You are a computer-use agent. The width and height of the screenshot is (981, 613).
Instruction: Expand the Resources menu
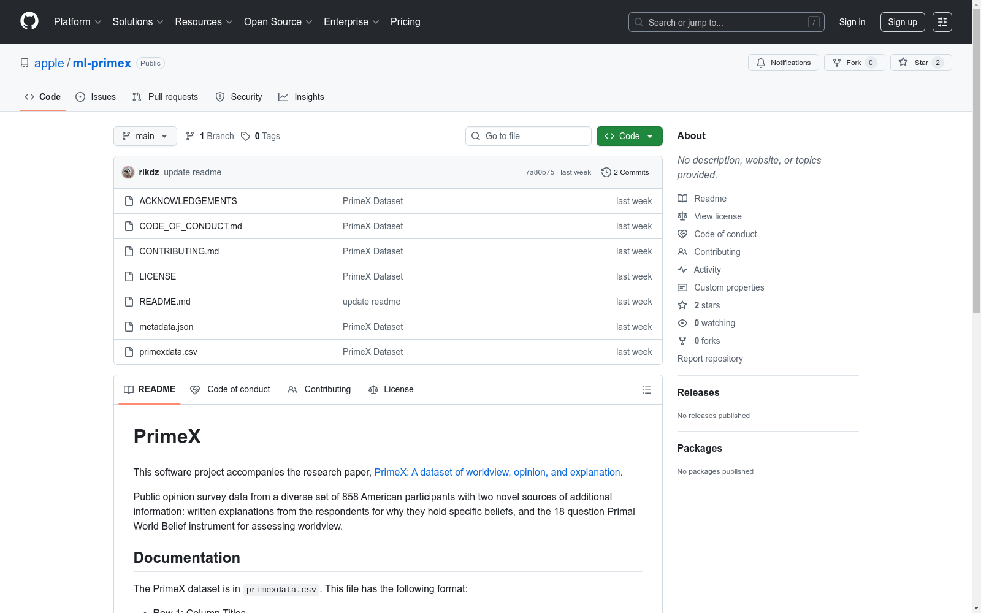click(x=204, y=21)
